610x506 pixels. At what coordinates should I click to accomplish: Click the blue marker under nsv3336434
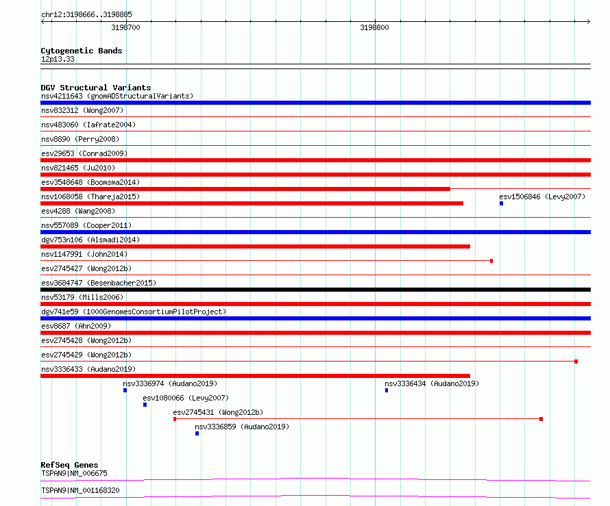tap(387, 390)
